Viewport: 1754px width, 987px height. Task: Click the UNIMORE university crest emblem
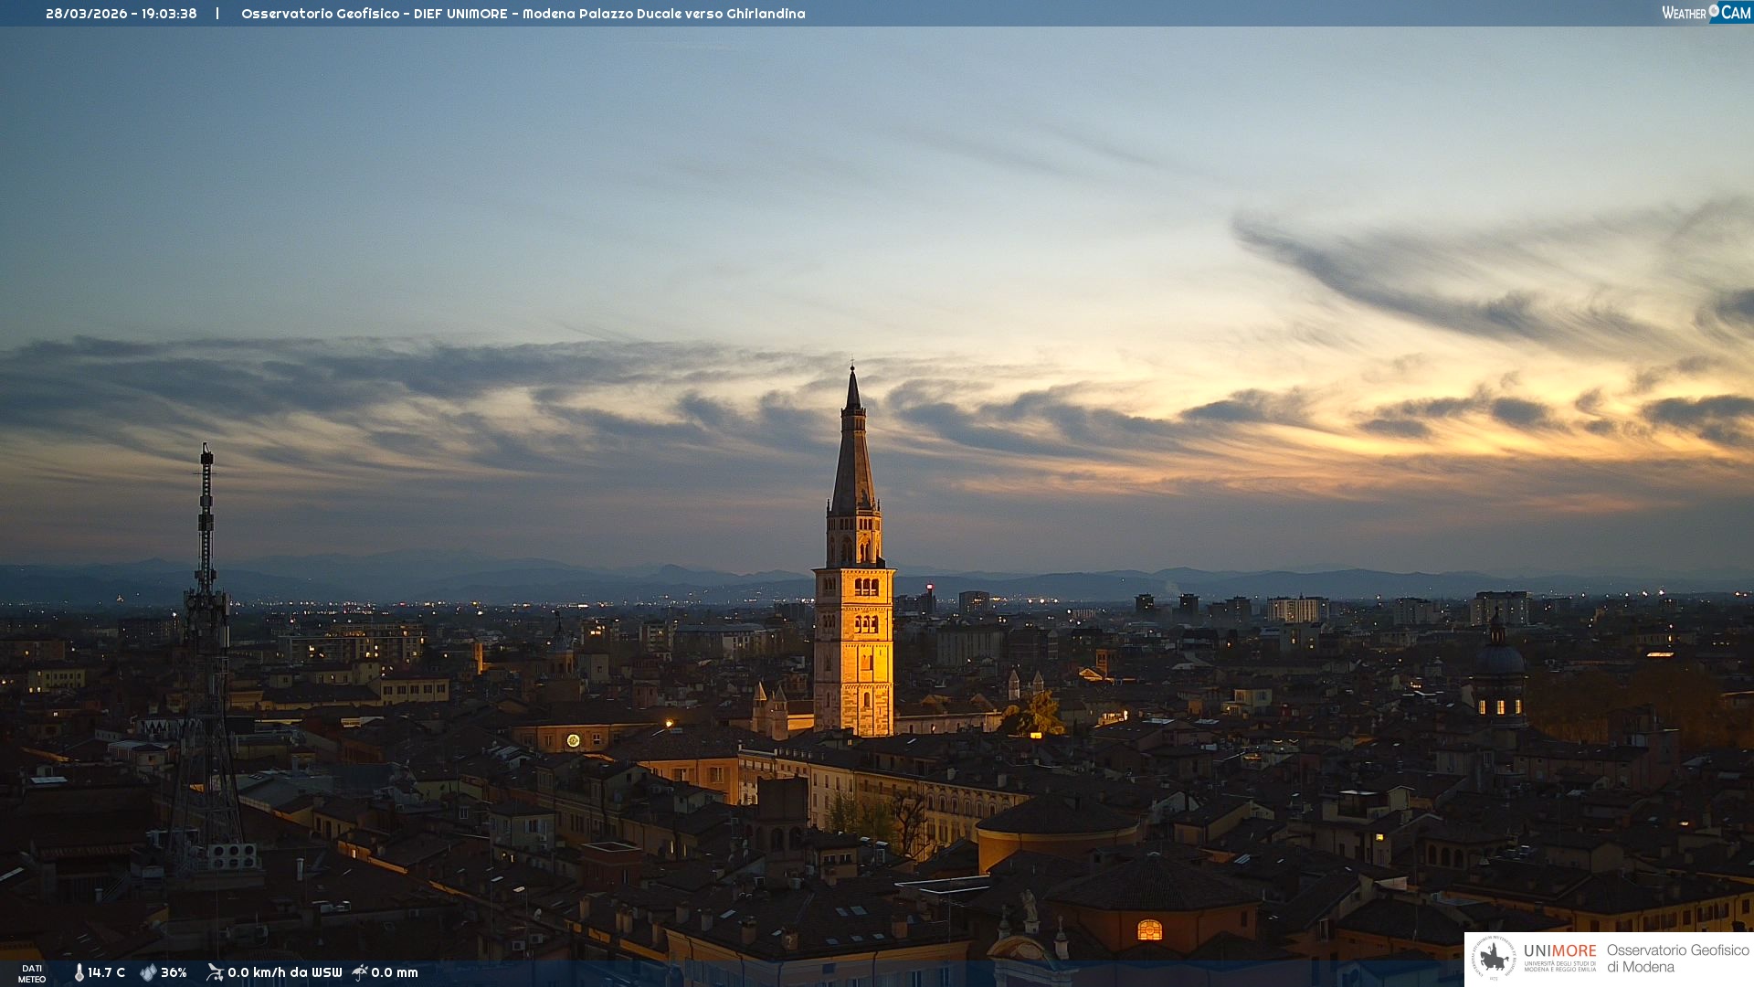1494,958
